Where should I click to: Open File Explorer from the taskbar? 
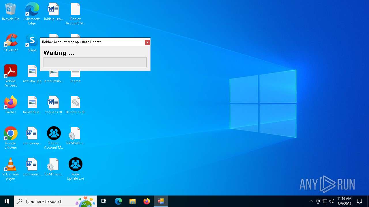click(133, 201)
